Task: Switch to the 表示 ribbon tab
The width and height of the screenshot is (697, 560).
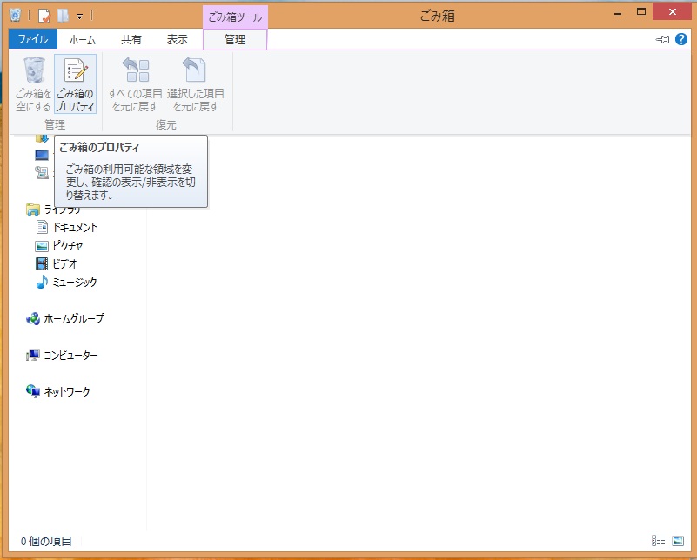Action: point(178,39)
